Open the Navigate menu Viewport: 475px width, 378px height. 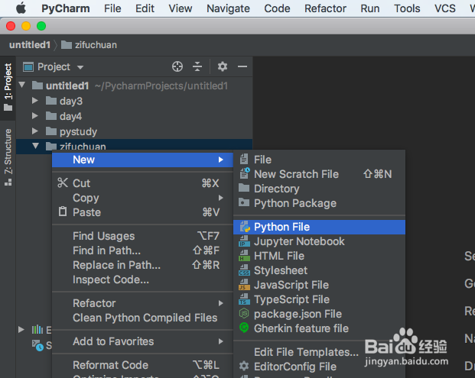point(228,8)
